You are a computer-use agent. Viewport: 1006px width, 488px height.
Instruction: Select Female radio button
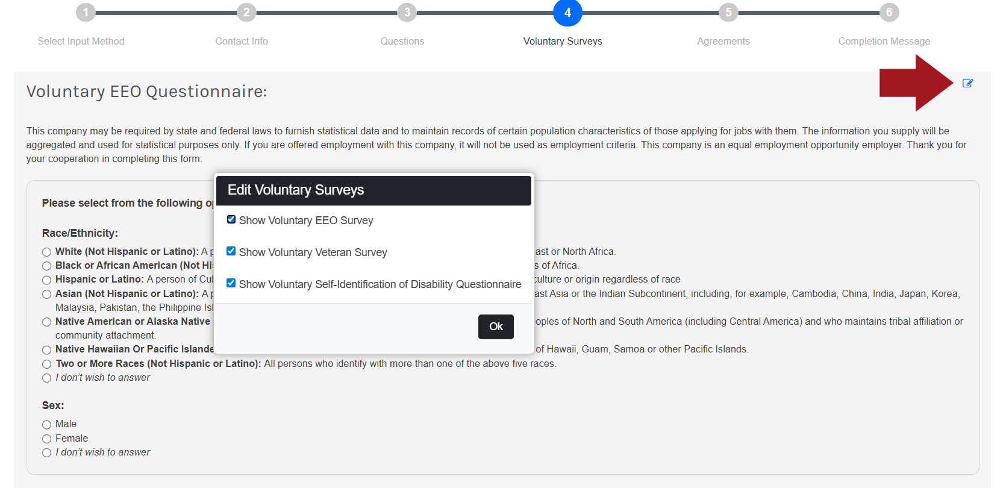pyautogui.click(x=47, y=439)
